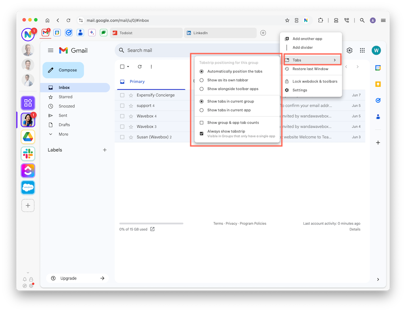The height and width of the screenshot is (312, 406).
Task: Add a new group with the plus tile
Action: 28,206
